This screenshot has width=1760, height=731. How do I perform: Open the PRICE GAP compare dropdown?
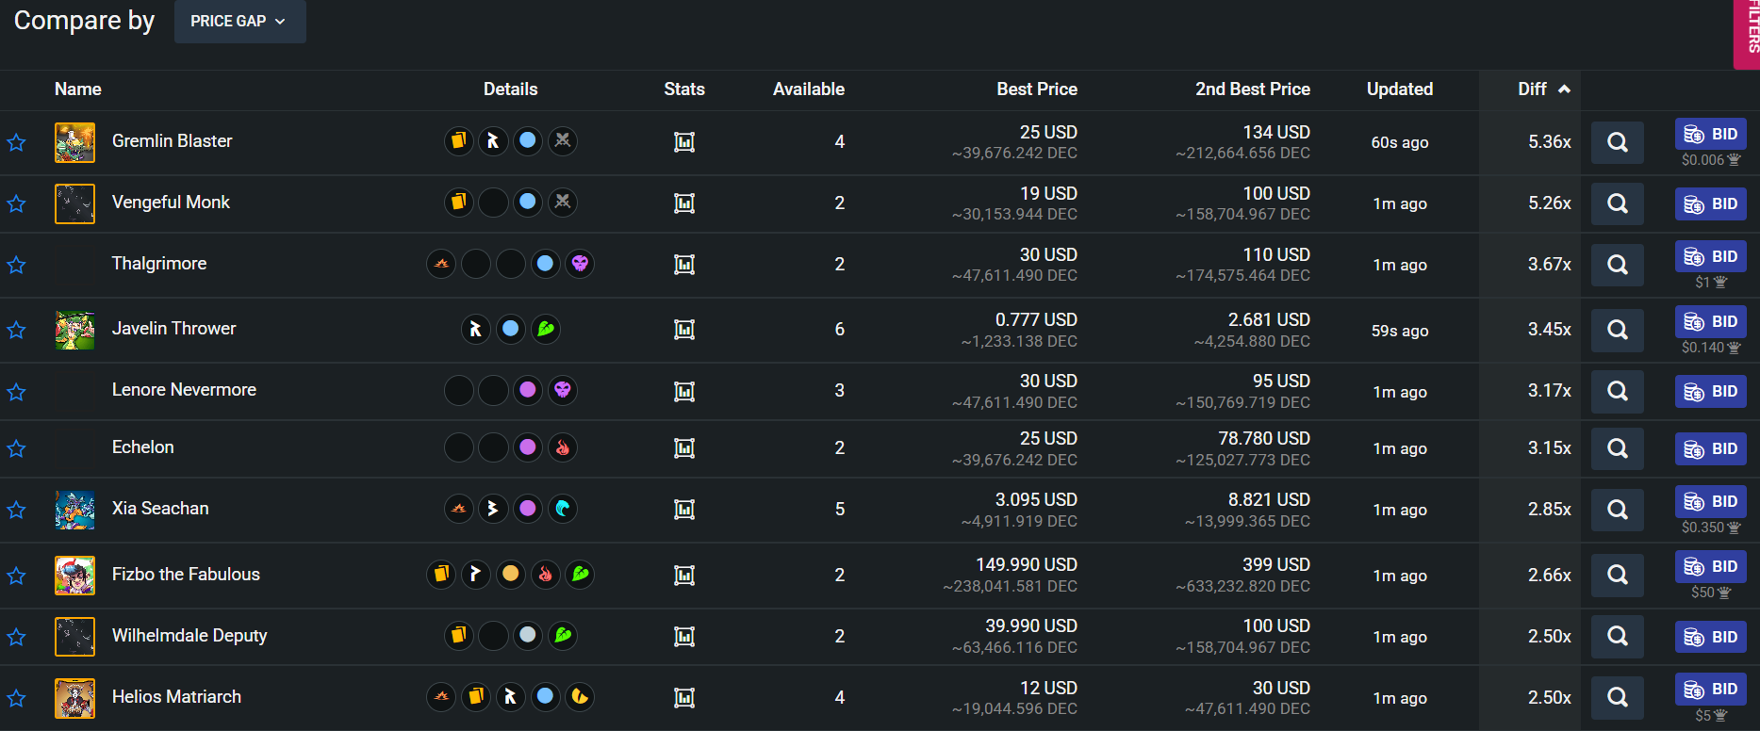(x=239, y=21)
